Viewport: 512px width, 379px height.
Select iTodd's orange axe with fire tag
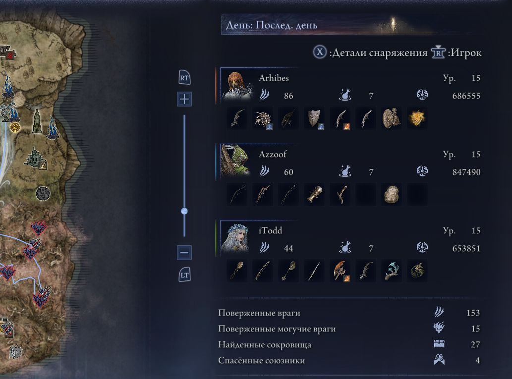340,271
